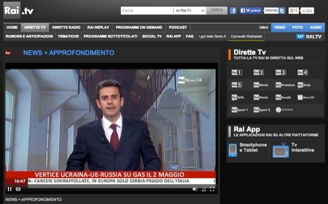The image size is (328, 204).
Task: Open the Rai Gulp live channel
Action: tap(304, 85)
